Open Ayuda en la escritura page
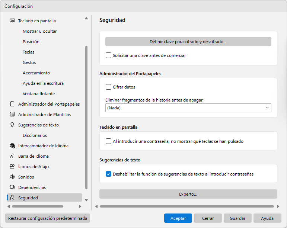 pyautogui.click(x=43, y=83)
